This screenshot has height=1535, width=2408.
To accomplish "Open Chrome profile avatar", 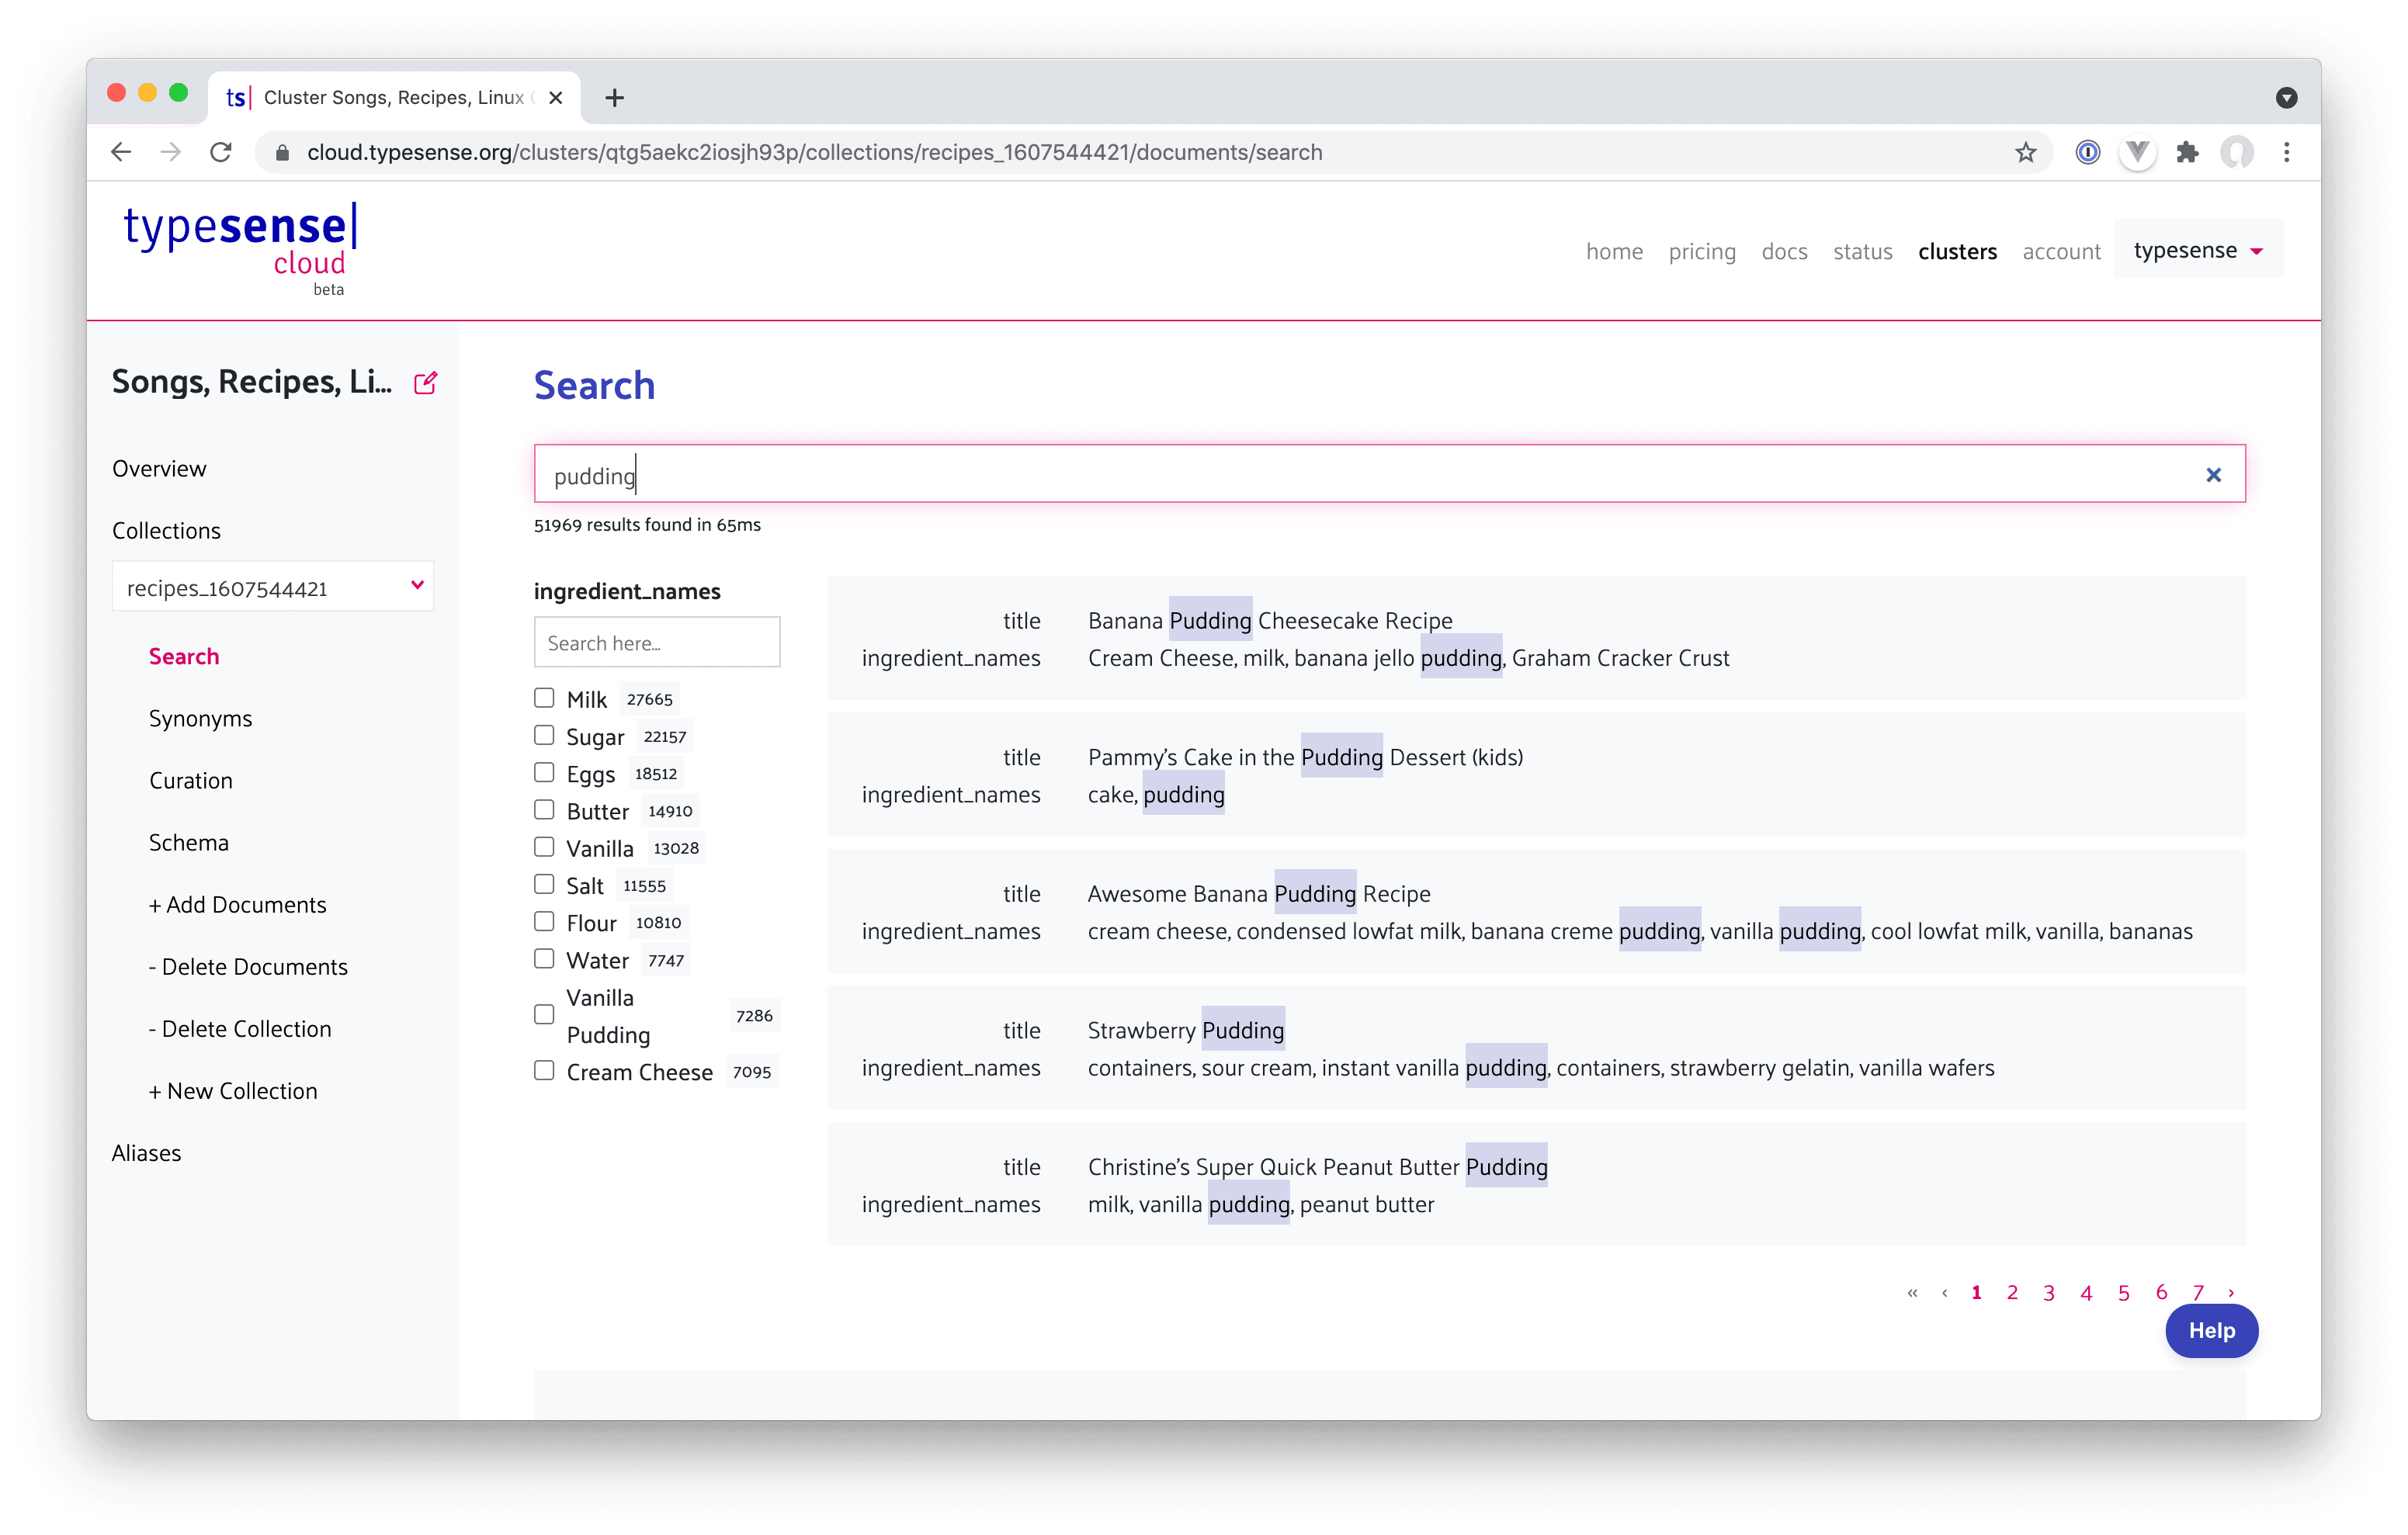I will [2238, 152].
